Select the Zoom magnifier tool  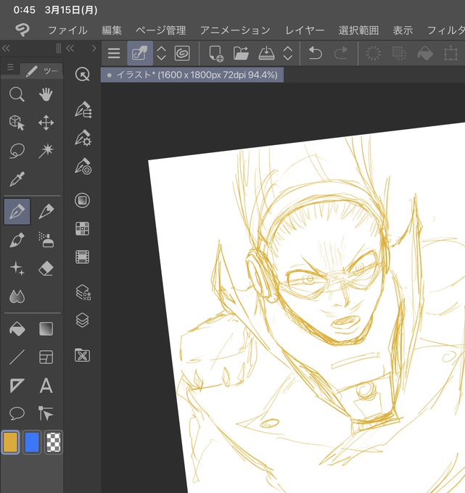(x=17, y=95)
